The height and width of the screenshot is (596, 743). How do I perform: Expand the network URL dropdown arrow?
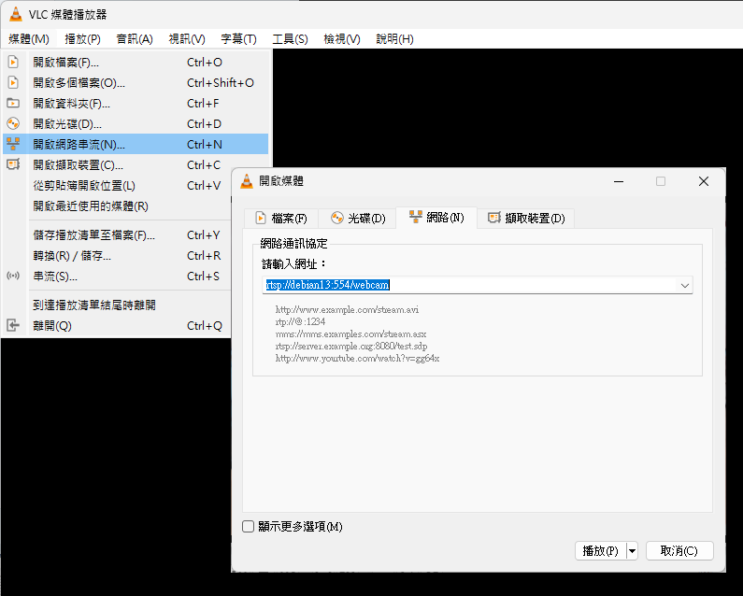684,285
